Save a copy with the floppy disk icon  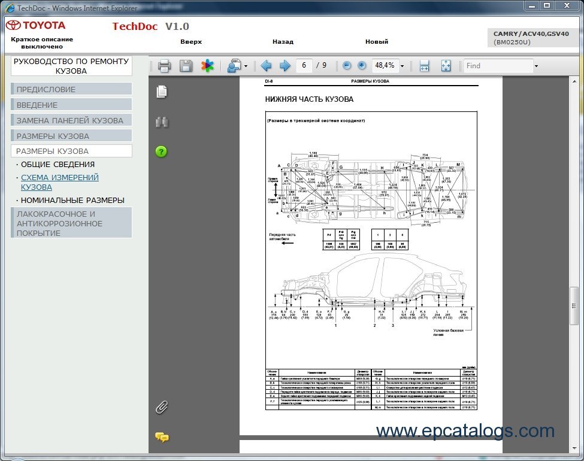(x=186, y=66)
